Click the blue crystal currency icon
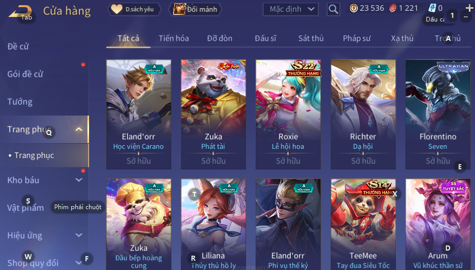The width and height of the screenshot is (475, 270). pos(433,8)
